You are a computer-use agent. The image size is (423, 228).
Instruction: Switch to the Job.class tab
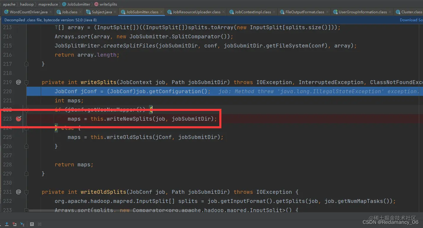pos(69,12)
